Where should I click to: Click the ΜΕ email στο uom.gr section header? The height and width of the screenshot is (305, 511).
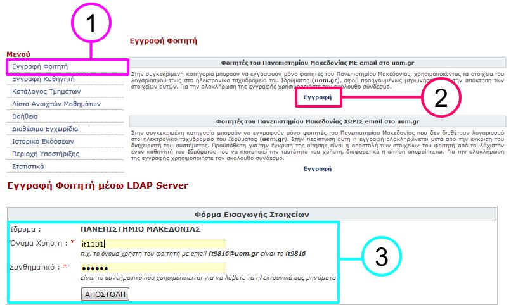coord(318,63)
